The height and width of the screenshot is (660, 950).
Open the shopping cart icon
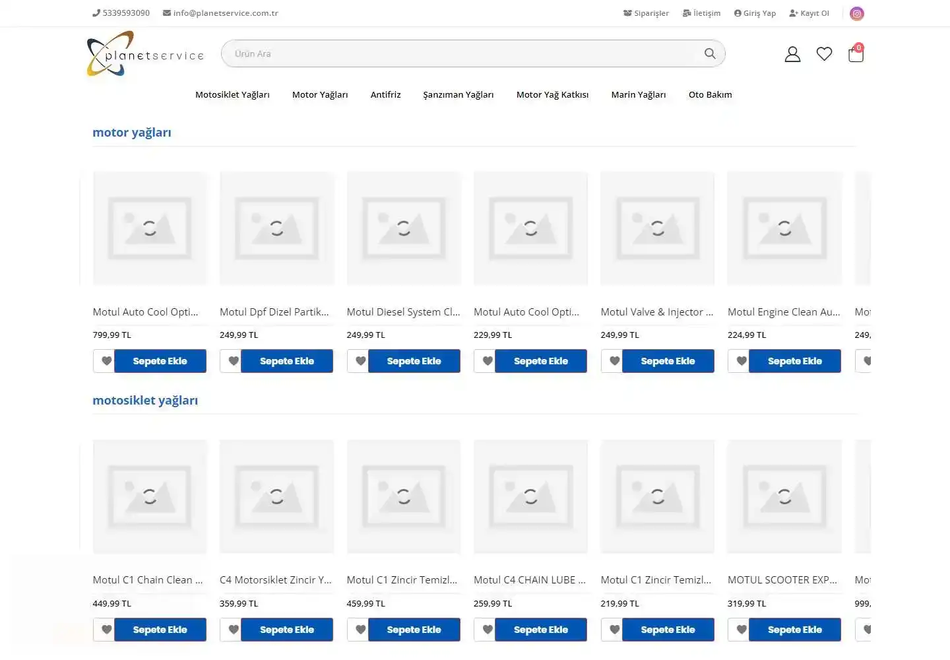pyautogui.click(x=856, y=53)
